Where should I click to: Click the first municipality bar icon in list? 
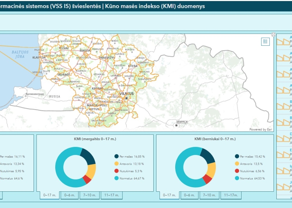pos(283,42)
